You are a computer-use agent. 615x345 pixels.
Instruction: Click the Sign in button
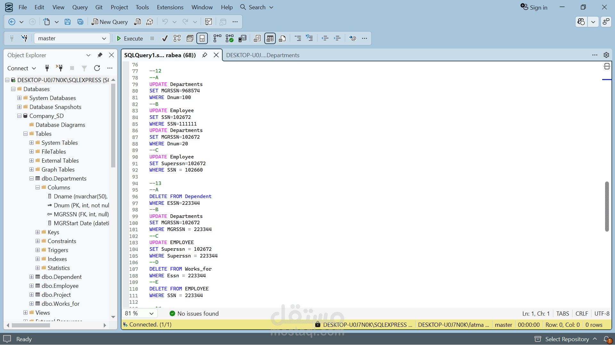534,7
